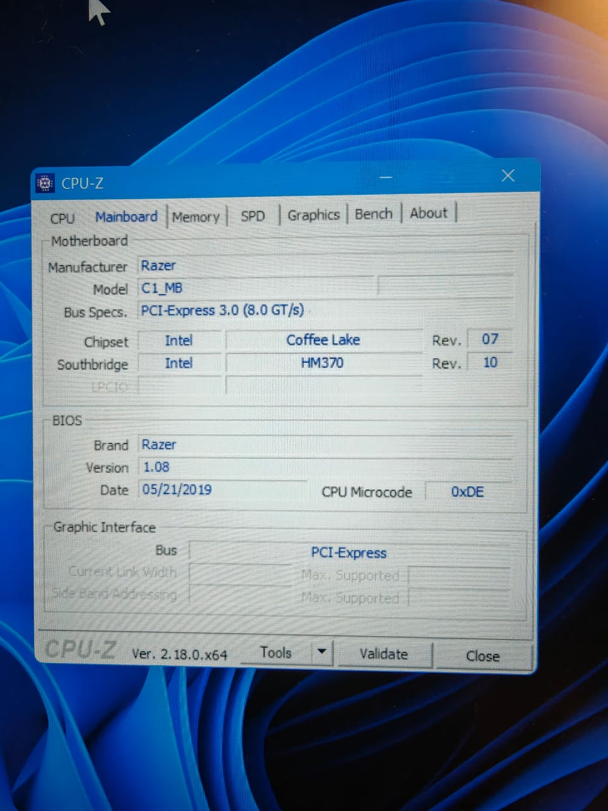Screen dimensions: 608x811
Task: Minimize the CPU-Z window
Action: 386,178
